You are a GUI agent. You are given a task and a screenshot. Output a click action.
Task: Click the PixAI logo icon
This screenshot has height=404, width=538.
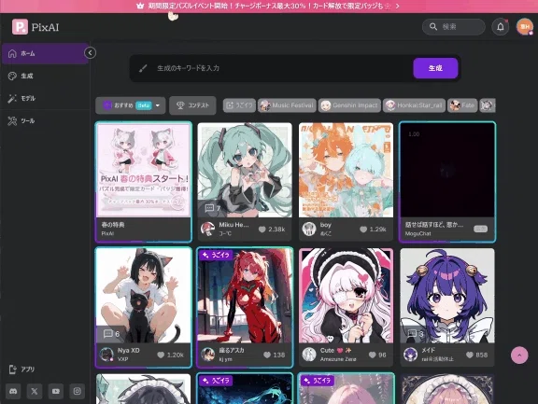(20, 27)
